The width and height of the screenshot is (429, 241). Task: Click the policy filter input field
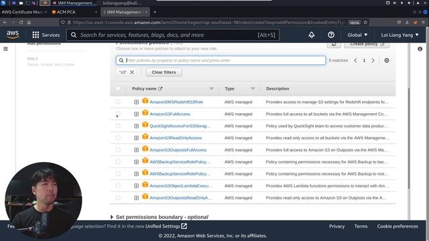click(x=221, y=60)
